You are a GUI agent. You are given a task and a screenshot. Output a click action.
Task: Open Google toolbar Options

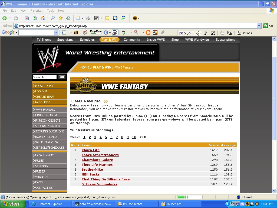[244, 33]
